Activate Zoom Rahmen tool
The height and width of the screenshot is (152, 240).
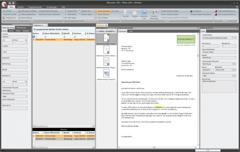point(102,14)
